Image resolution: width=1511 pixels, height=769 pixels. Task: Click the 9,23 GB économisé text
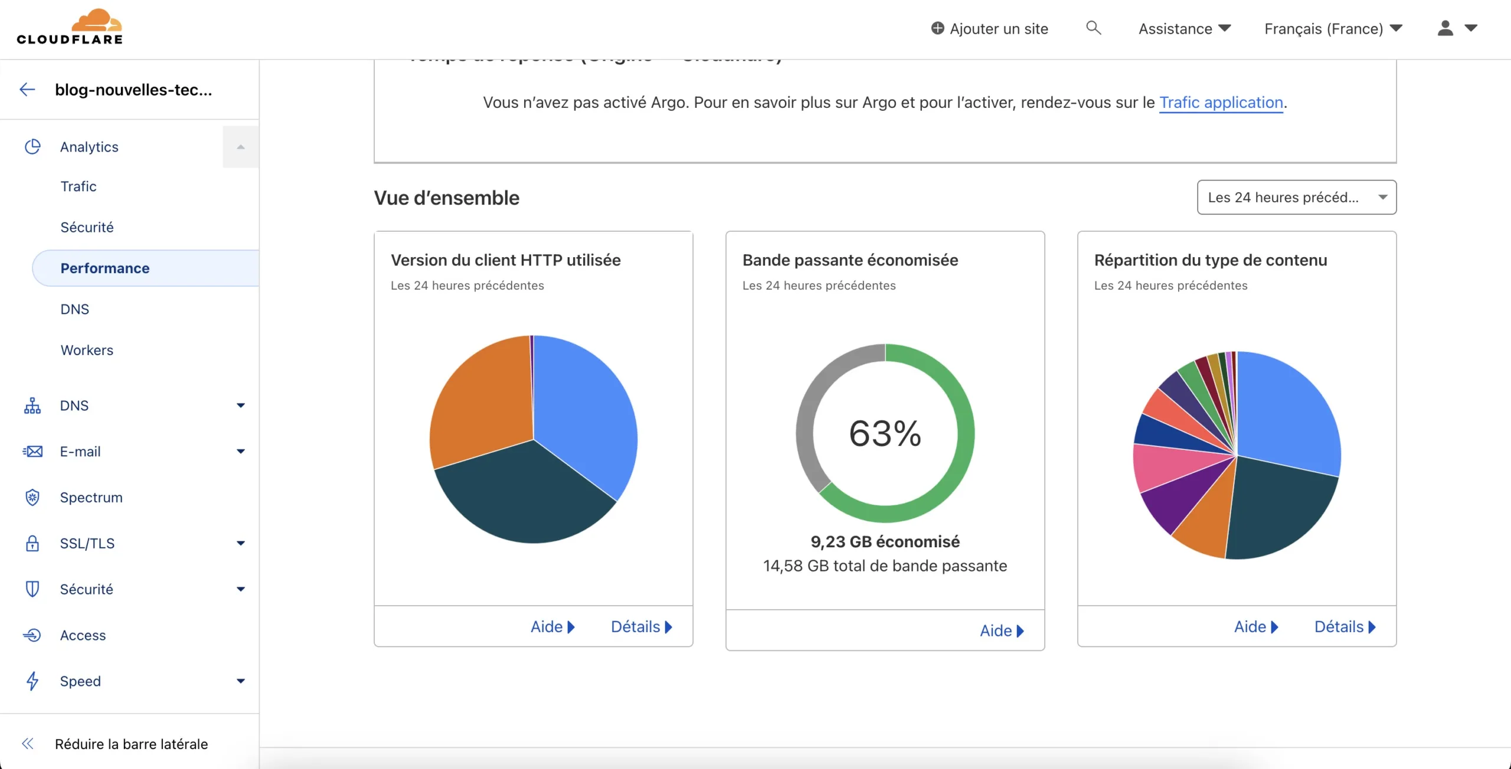885,541
